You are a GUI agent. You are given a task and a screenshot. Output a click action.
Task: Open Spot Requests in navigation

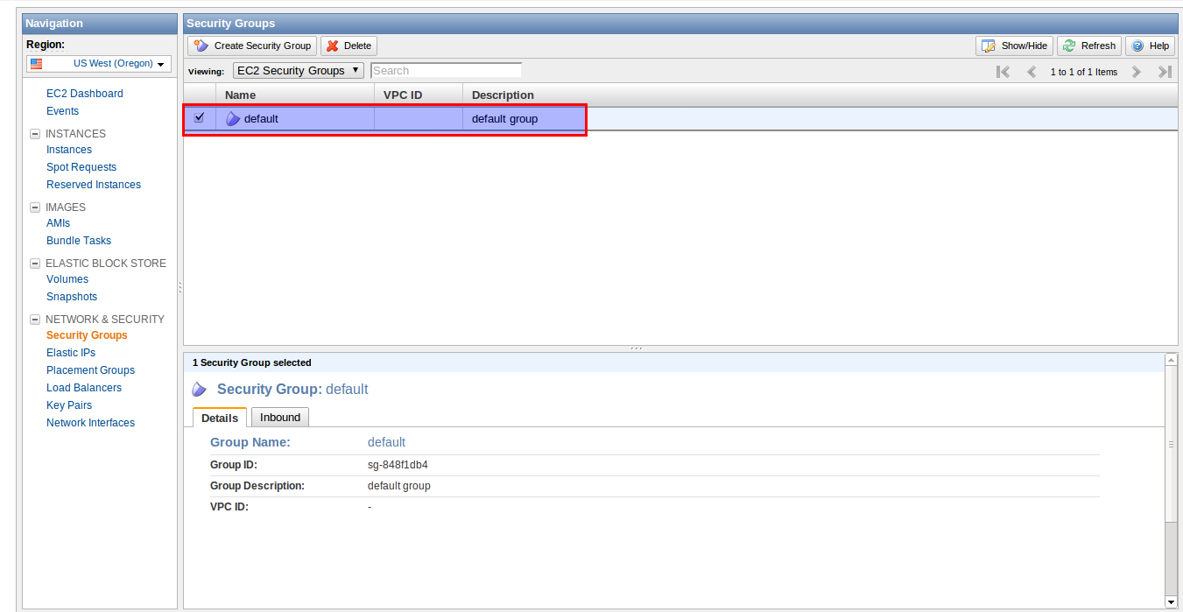click(81, 167)
